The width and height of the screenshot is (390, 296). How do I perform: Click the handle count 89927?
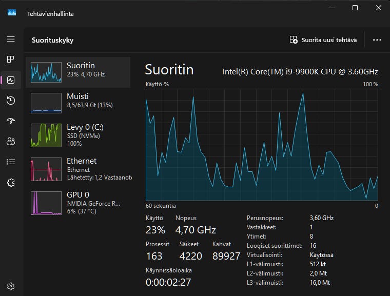[x=226, y=256]
